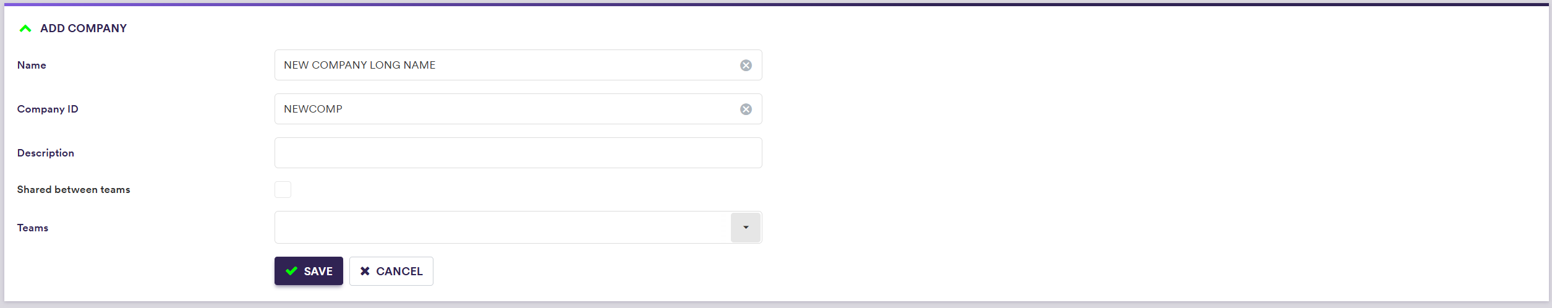
Task: Click the Description label
Action: click(46, 153)
